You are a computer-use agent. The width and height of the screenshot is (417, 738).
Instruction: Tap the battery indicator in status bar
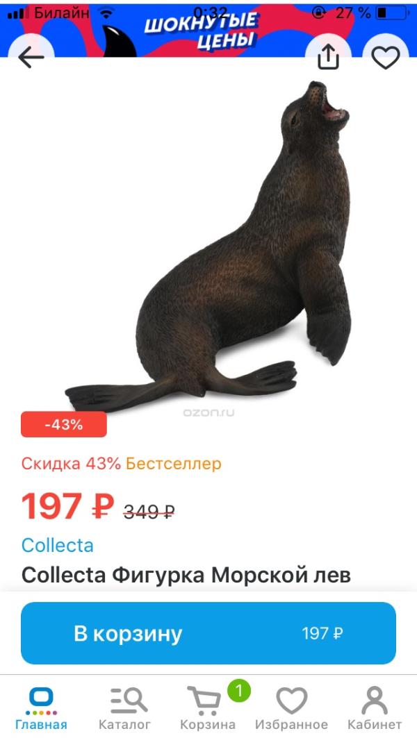pos(391,13)
